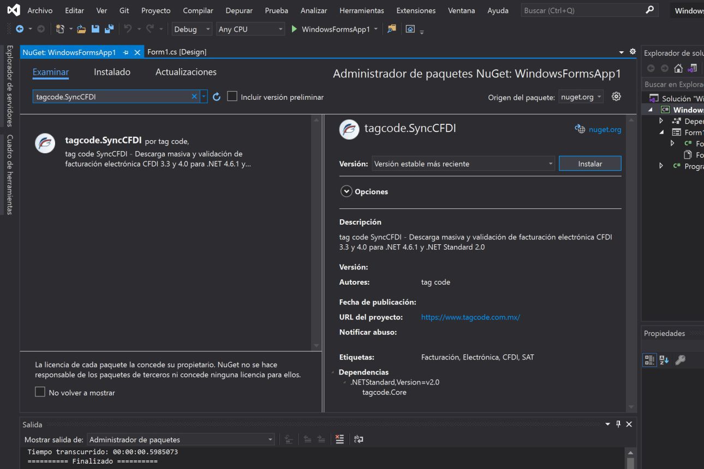Toggle word wrap in Salida panel

pos(359,440)
